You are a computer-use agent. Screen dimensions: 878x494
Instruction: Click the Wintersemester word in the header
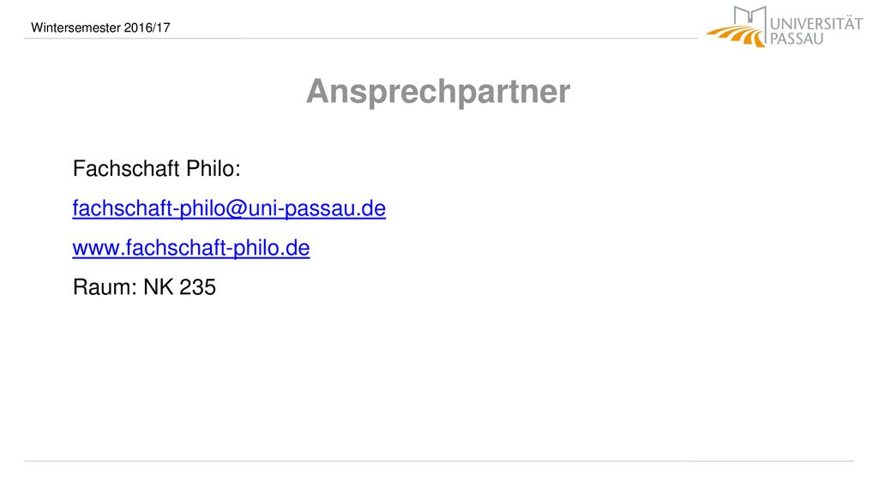click(x=75, y=27)
